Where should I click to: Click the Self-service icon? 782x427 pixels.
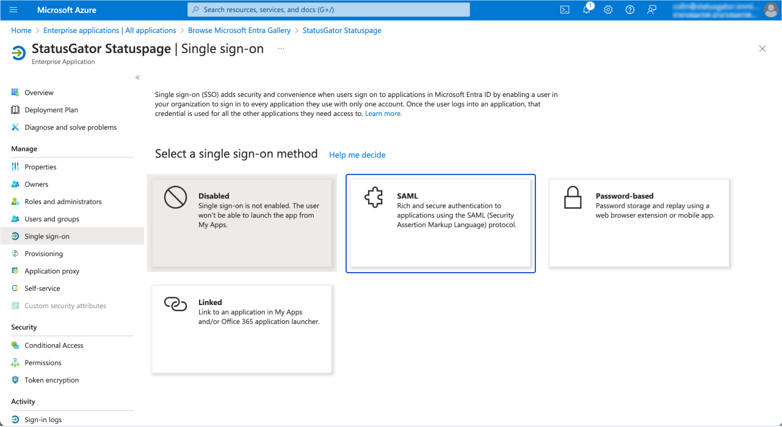15,289
